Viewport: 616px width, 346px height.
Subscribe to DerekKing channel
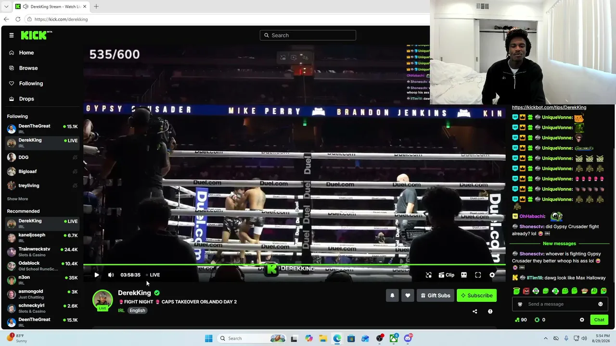(476, 296)
